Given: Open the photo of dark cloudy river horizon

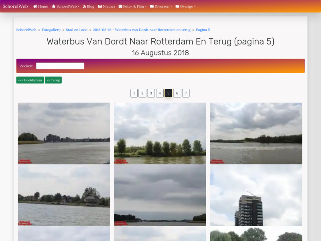Looking at the screenshot, I should pyautogui.click(x=160, y=195).
